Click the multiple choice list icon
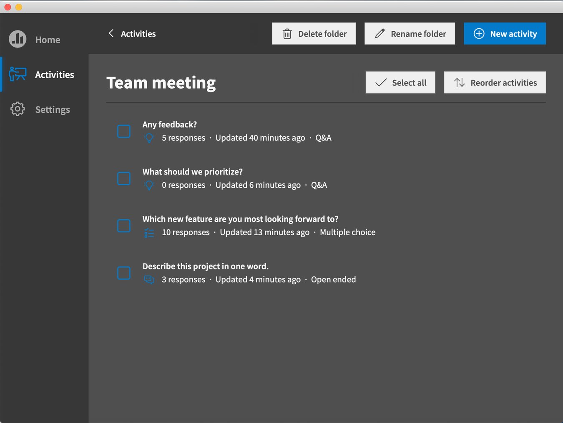Viewport: 563px width, 423px height. [149, 233]
